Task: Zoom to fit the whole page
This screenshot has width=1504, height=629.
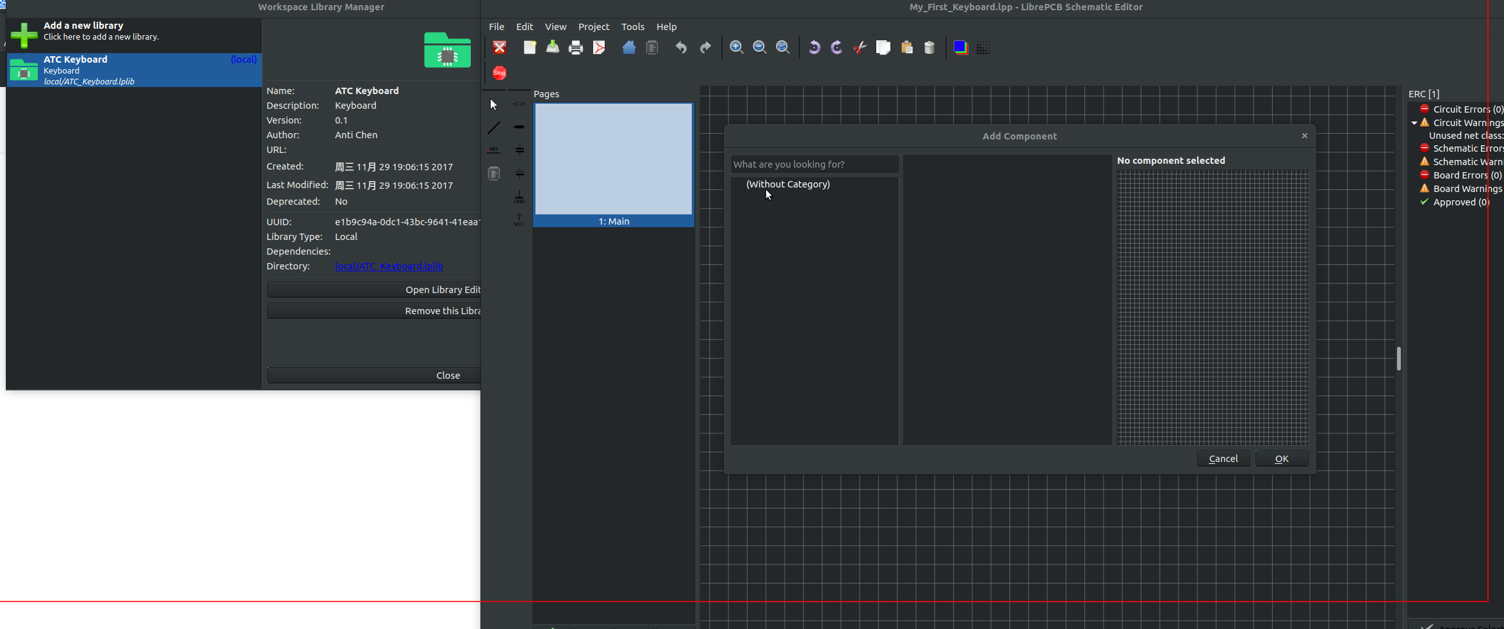Action: pos(782,47)
